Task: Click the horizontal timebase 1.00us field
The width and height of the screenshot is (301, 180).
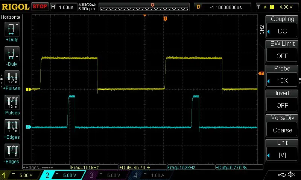Action: coord(66,7)
